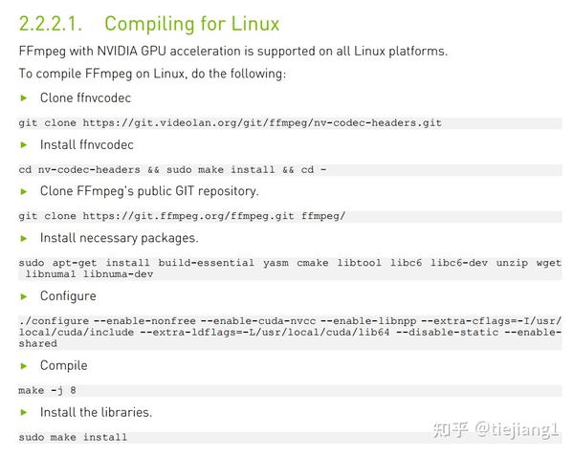This screenshot has width=574, height=455.
Task: Click the nv-codec-headers make install command line
Action: (173, 169)
